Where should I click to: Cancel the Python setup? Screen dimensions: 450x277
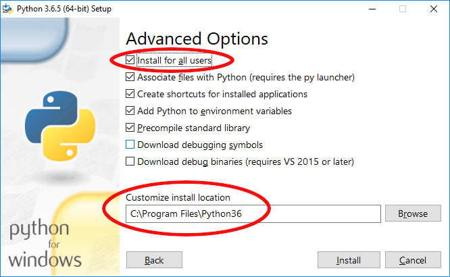tap(413, 260)
